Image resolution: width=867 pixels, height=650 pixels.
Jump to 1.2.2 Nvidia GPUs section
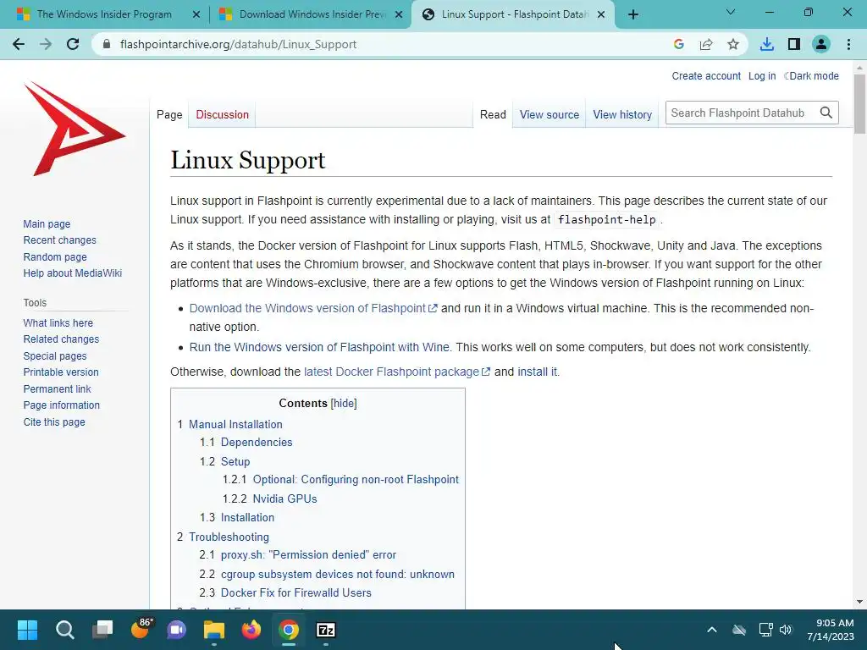click(284, 499)
